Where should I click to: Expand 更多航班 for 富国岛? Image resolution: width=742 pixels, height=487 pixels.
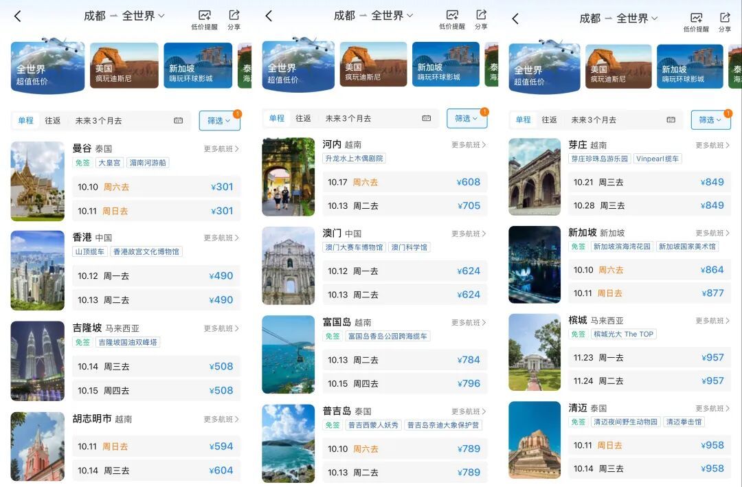[x=469, y=323]
